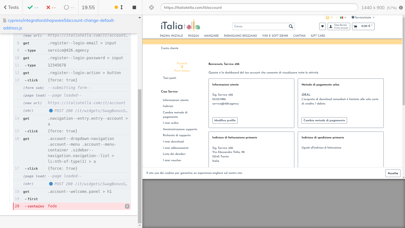405x228 pixels.
Task: Click into the Cerca search field
Action: 259,27
